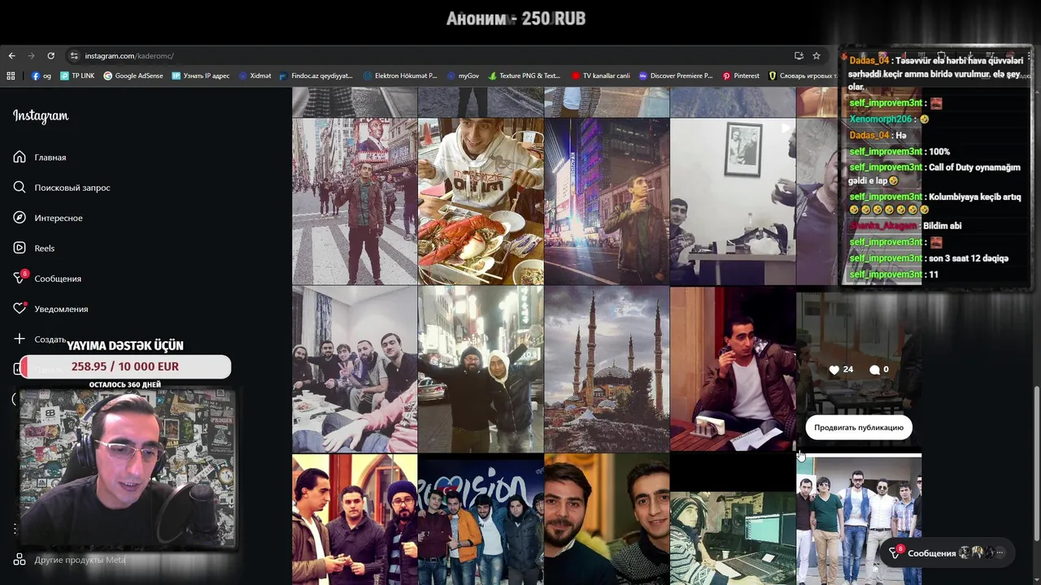Reload the Instagram page
Image resolution: width=1041 pixels, height=585 pixels.
click(50, 56)
